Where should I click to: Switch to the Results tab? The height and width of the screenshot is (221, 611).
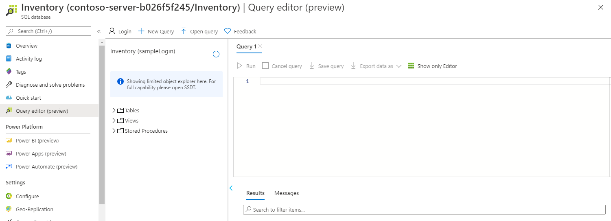pos(255,193)
